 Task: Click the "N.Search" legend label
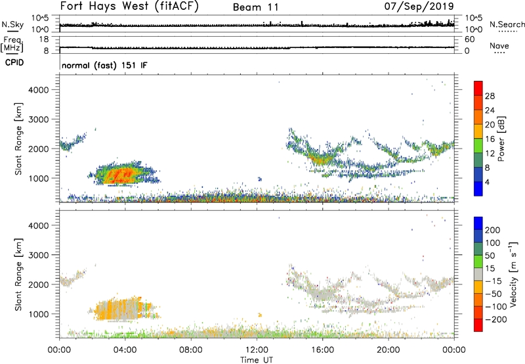(507, 24)
